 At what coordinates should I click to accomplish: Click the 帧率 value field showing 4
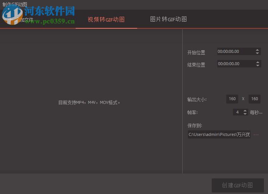[238, 112]
